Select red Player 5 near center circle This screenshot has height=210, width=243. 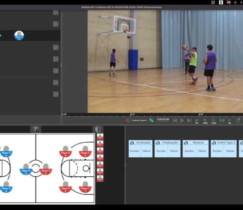tap(46, 169)
